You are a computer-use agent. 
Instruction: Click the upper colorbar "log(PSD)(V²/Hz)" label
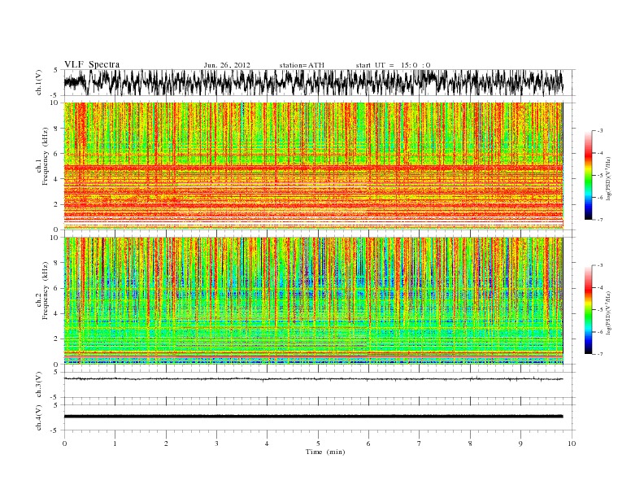coord(609,178)
